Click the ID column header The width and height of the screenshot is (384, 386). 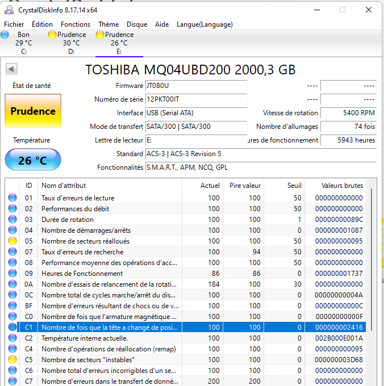(28, 186)
